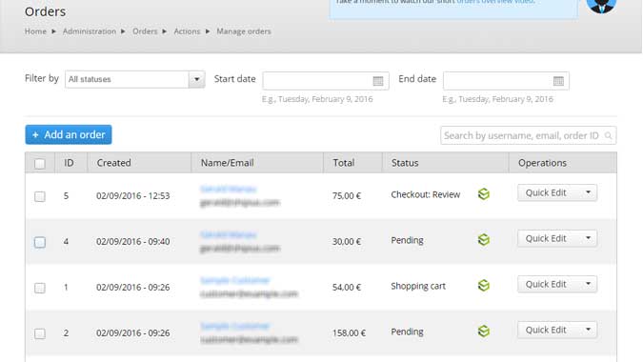Screen dimensions: 643x362
Task: Open the End date calendar icon
Action: [558, 81]
